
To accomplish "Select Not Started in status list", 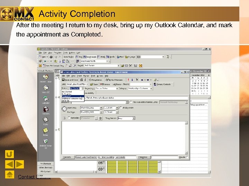I will tap(73, 92).
